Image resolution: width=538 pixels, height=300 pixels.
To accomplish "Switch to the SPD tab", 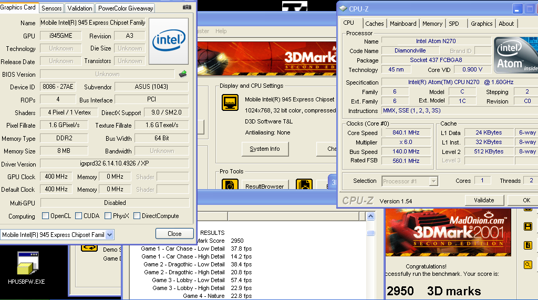I will (x=454, y=23).
